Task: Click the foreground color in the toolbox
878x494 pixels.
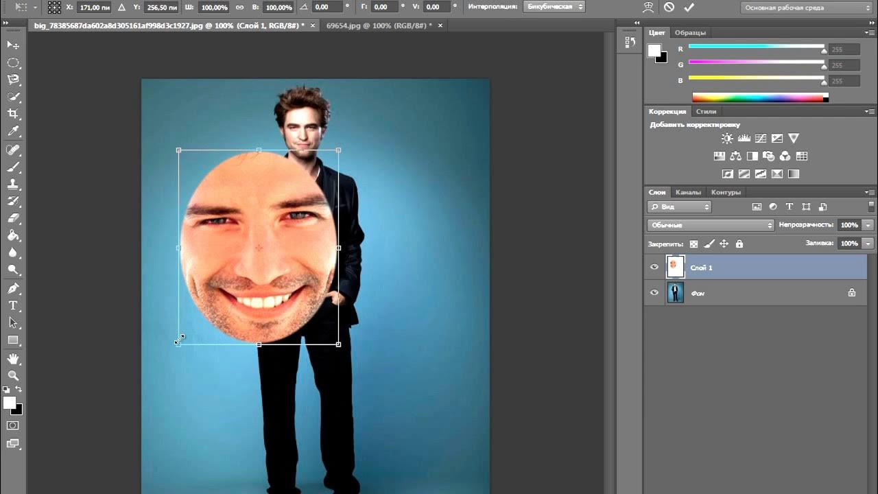Action: [x=10, y=403]
